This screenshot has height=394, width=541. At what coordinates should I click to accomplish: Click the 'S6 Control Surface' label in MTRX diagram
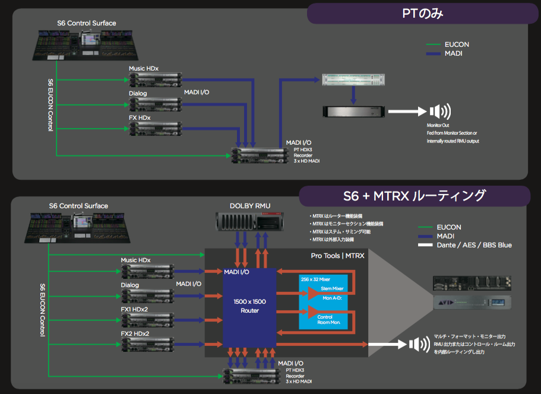point(78,206)
